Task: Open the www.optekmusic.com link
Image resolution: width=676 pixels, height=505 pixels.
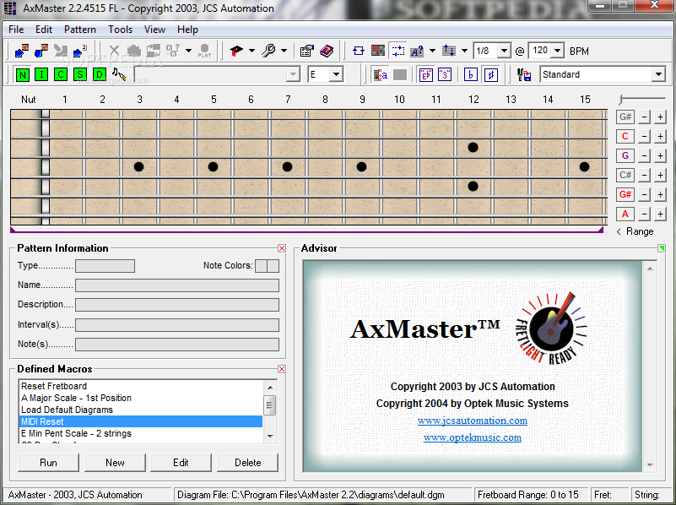Action: point(472,437)
